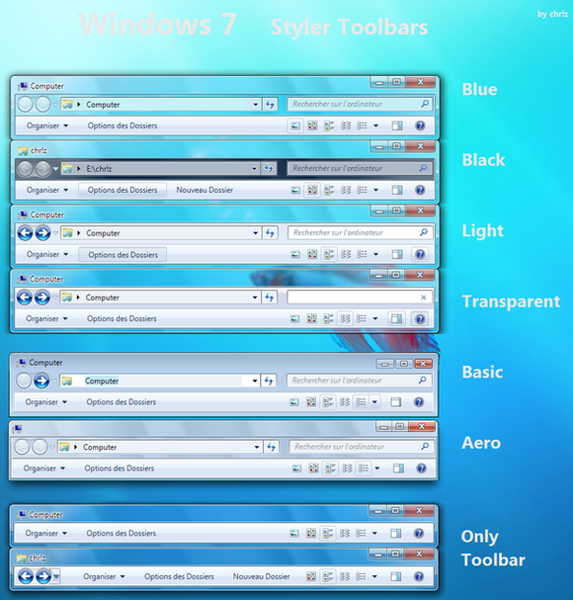573x600 pixels.
Task: Open view options arrow in Basic toolbar
Action: [x=374, y=401]
